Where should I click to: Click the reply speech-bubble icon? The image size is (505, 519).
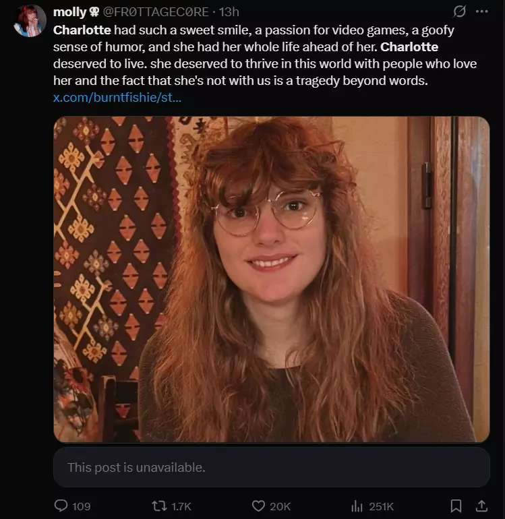(x=61, y=506)
